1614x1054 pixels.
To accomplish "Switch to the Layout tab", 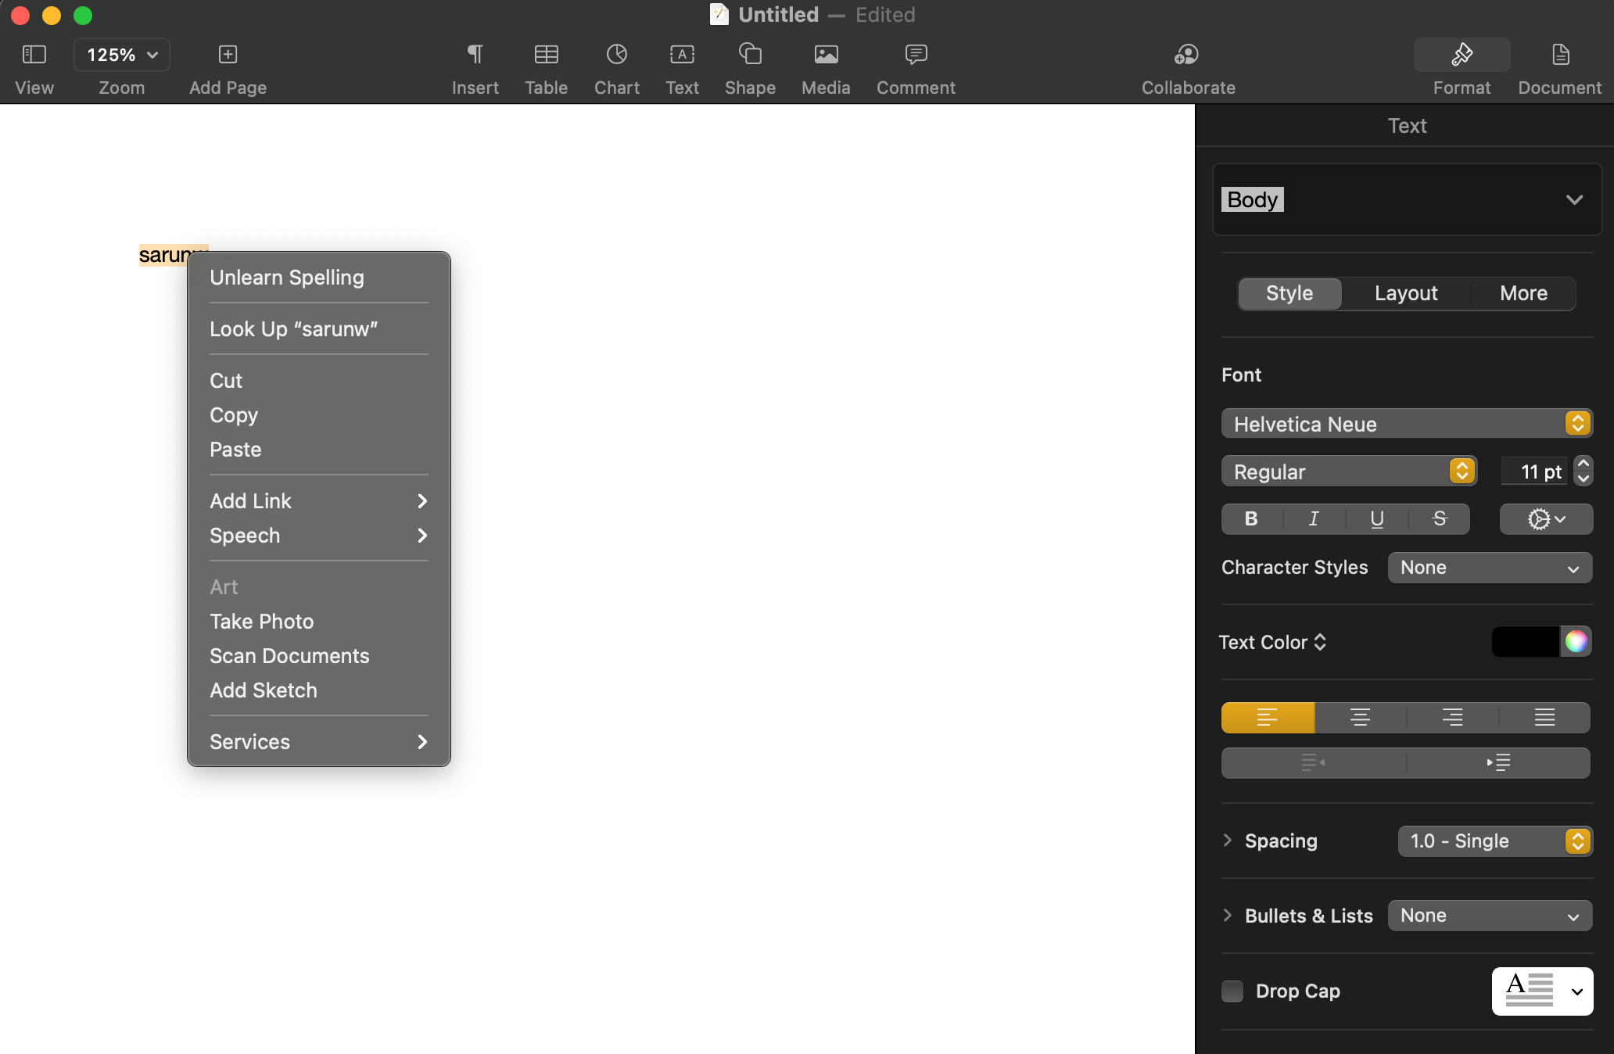I will click(1406, 293).
